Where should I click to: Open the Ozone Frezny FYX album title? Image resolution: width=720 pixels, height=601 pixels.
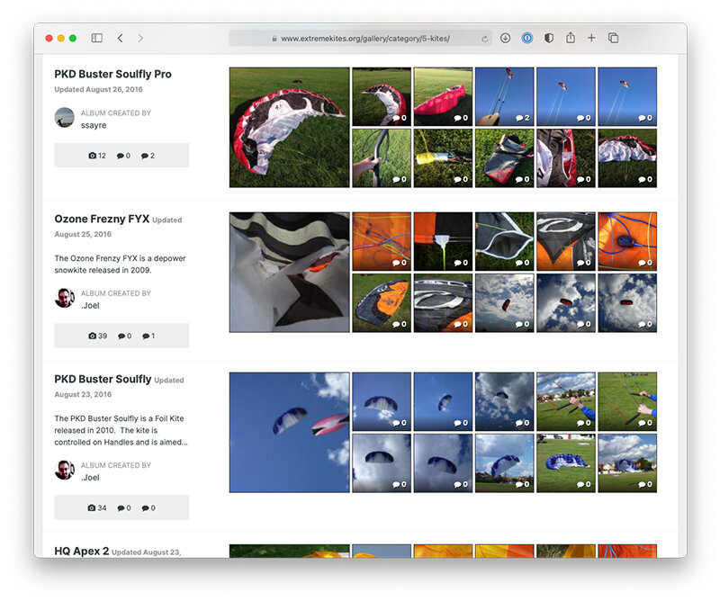pos(102,219)
